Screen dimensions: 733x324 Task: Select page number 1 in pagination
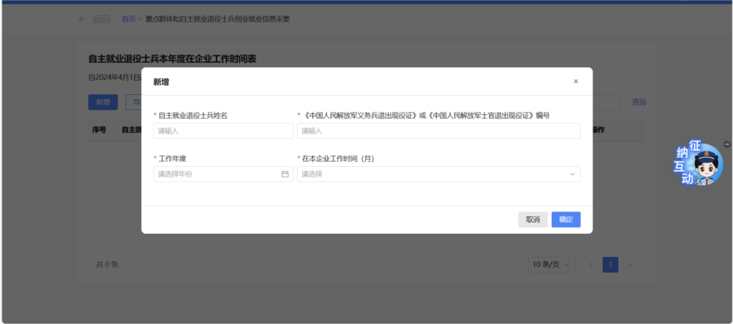pos(610,264)
